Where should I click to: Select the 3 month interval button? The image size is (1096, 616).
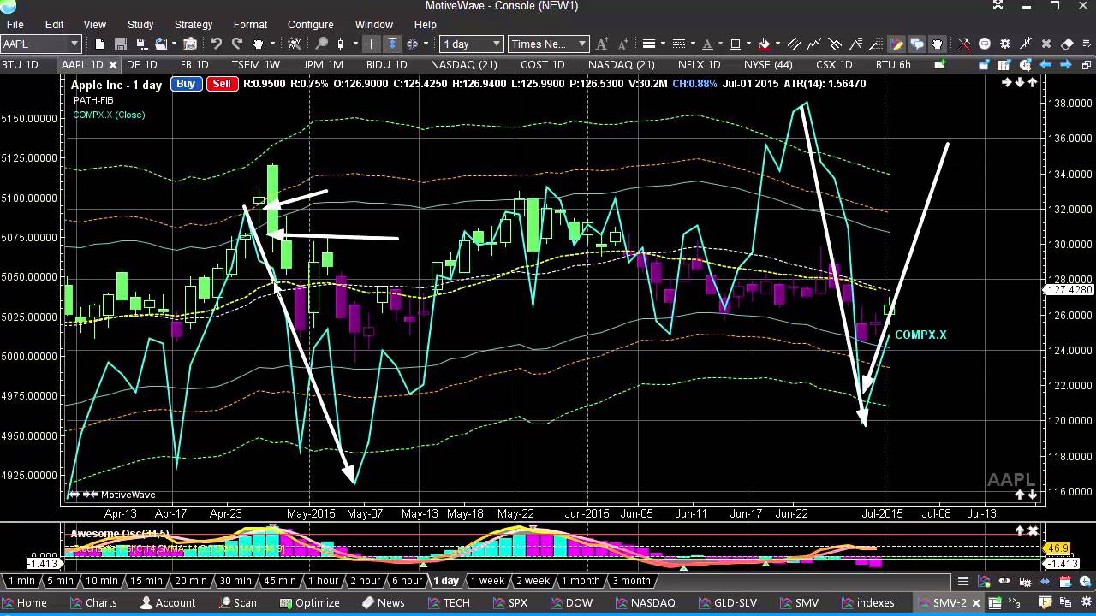[631, 581]
